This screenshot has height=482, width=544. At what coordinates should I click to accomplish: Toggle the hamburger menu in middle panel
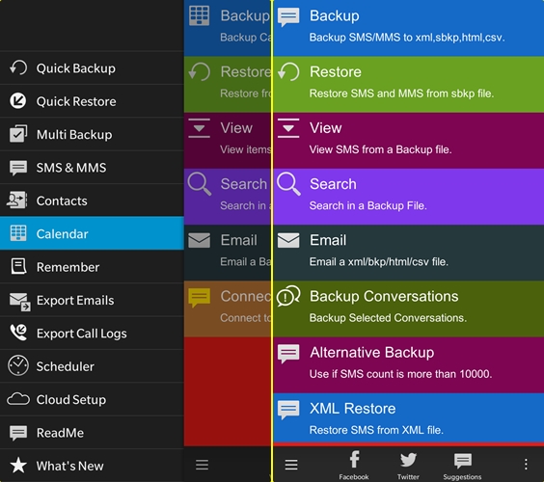(202, 465)
